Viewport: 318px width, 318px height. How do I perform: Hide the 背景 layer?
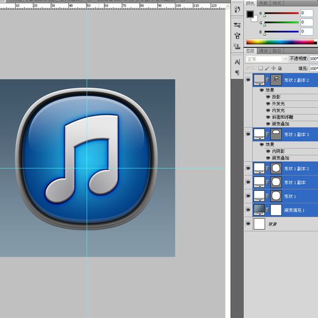[x=248, y=224]
